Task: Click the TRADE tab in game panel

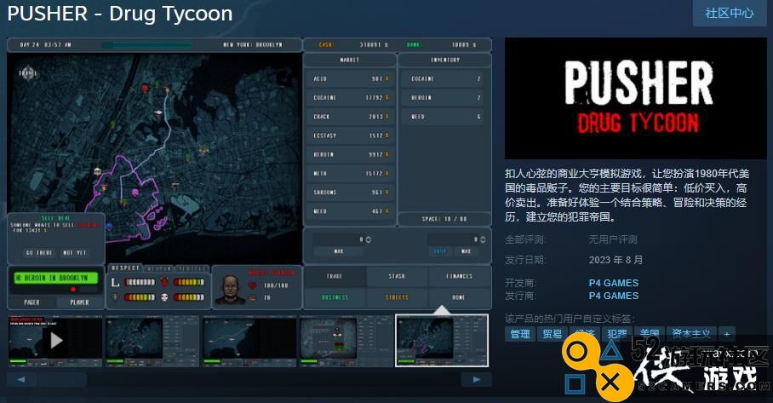Action: (335, 276)
